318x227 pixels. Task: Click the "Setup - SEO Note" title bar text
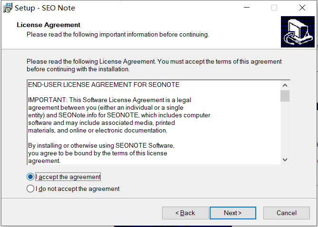click(45, 8)
